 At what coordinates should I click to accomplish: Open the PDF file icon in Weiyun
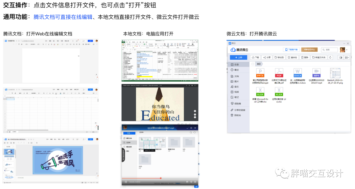pyautogui.click(x=279, y=73)
